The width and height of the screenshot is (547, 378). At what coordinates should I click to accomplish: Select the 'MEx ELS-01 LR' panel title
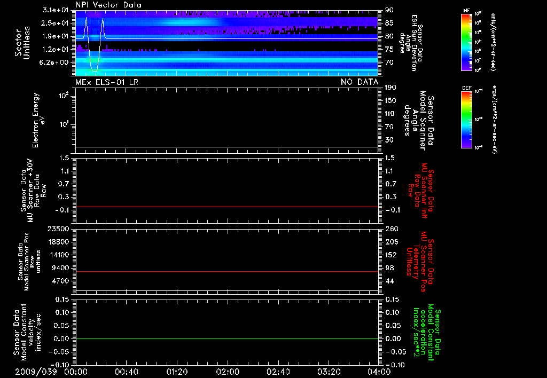107,82
